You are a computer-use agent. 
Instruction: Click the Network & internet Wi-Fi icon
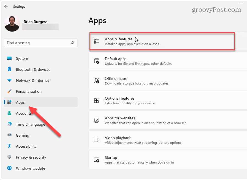(9, 80)
